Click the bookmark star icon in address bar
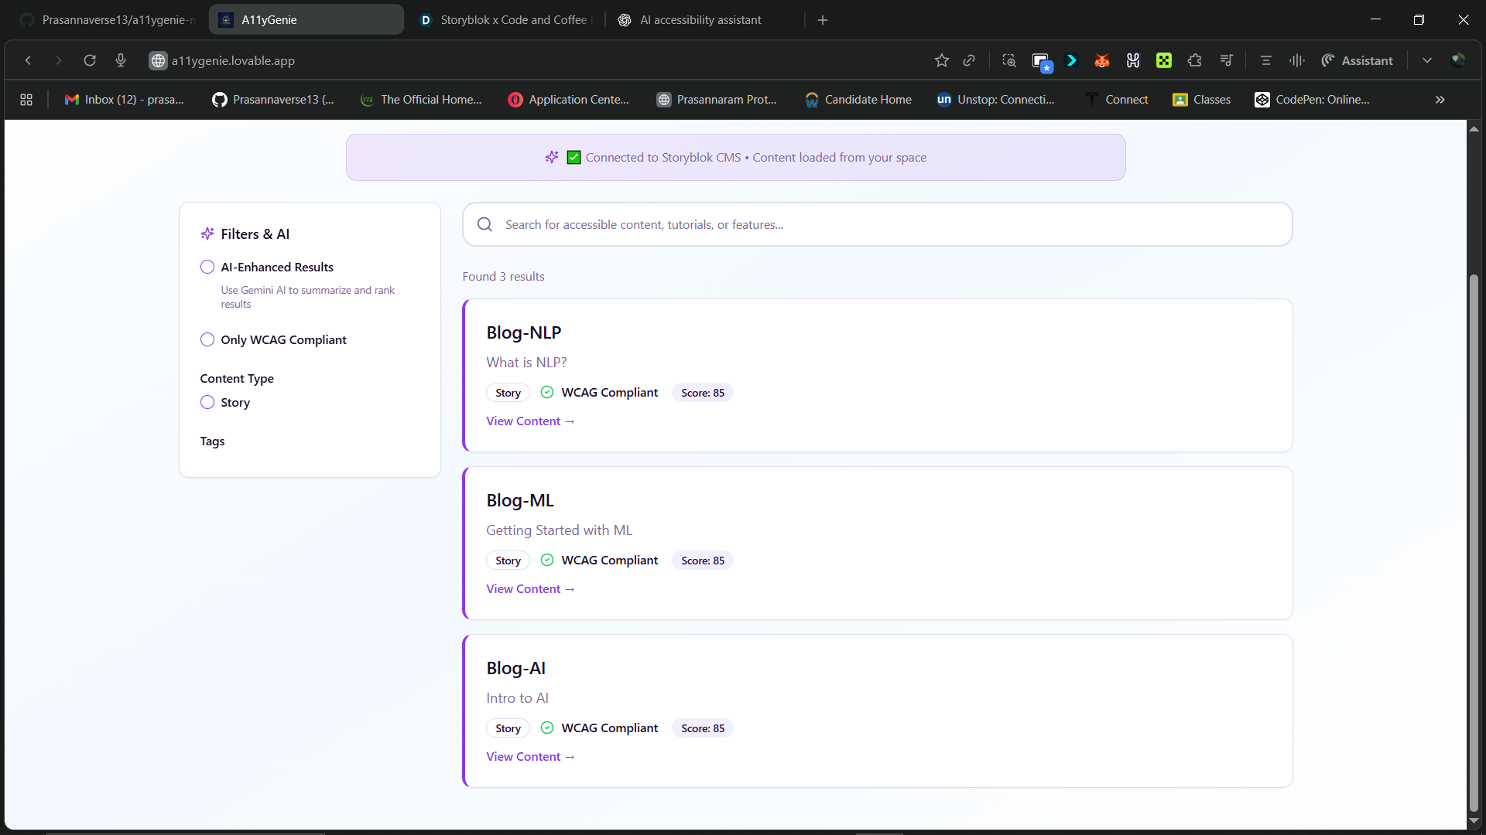Viewport: 1486px width, 835px height. tap(941, 60)
